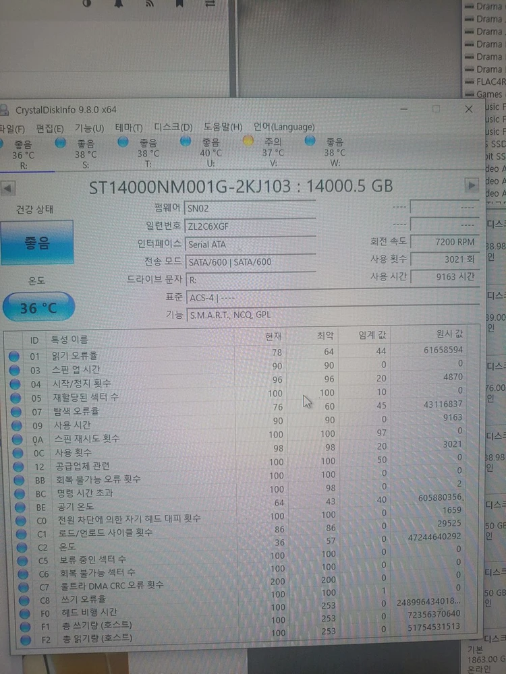Click status icon of 03 스핀 업 시간
This screenshot has width=506, height=674.
15,370
